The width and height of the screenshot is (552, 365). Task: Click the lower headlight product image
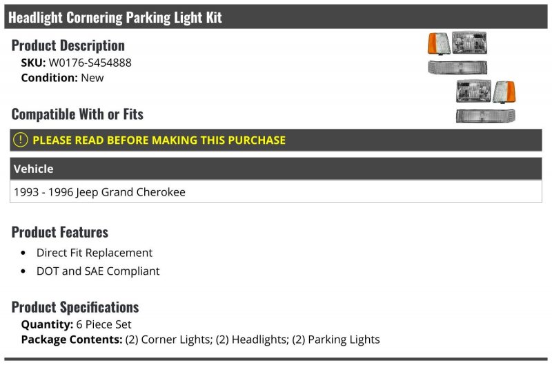[473, 91]
